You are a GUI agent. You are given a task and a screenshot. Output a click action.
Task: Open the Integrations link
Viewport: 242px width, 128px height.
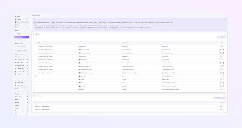click(20, 85)
